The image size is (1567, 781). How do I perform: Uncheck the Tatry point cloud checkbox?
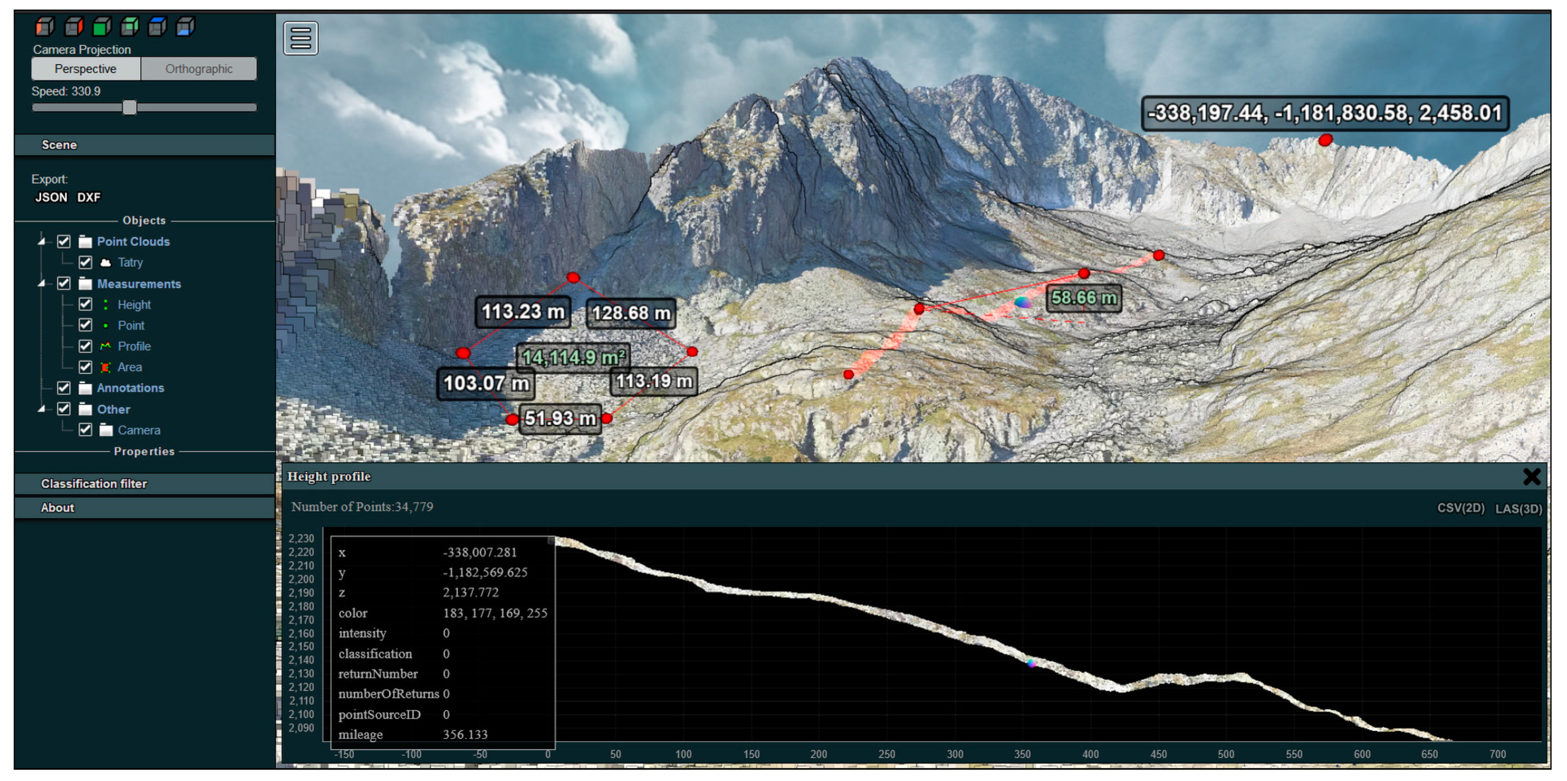[85, 262]
